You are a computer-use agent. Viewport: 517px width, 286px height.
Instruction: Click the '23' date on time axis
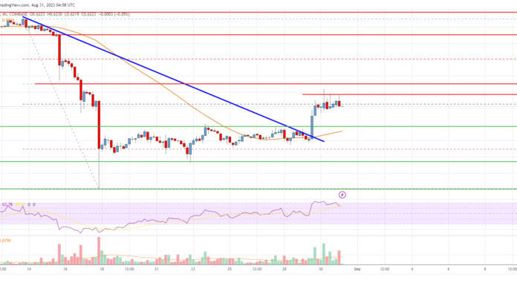coord(193,269)
